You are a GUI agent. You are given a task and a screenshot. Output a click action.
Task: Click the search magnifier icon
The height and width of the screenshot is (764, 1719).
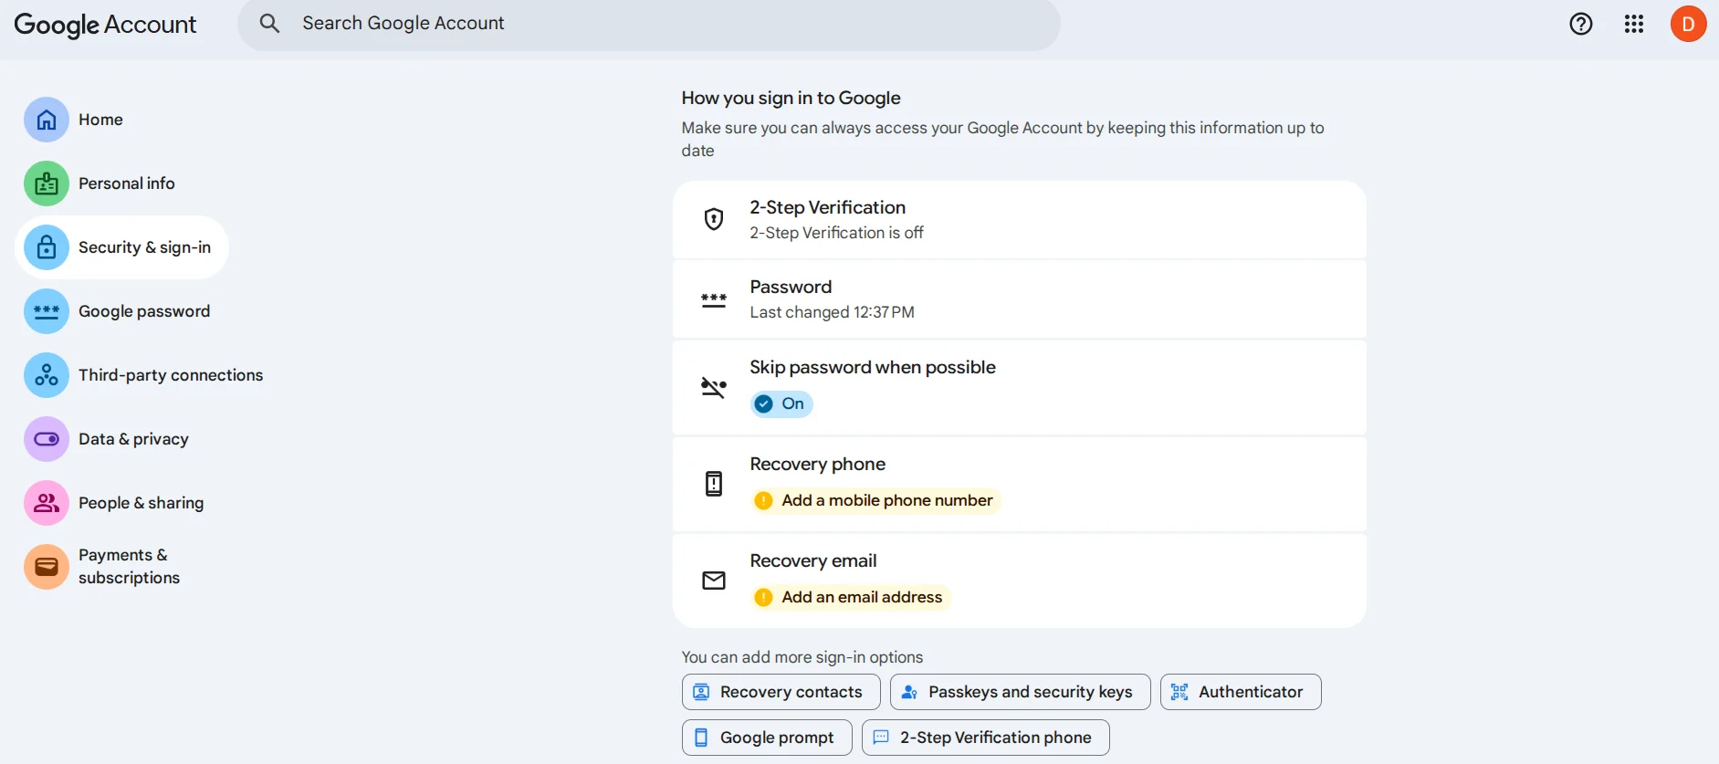click(x=269, y=23)
